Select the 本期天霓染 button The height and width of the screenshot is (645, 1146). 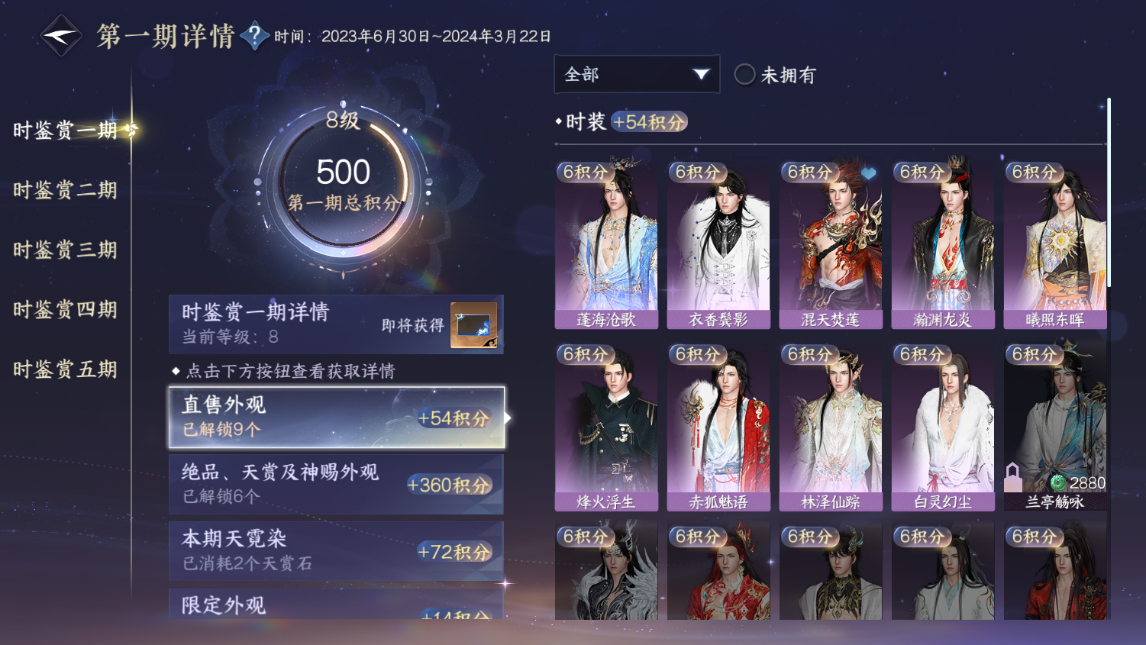tap(336, 551)
